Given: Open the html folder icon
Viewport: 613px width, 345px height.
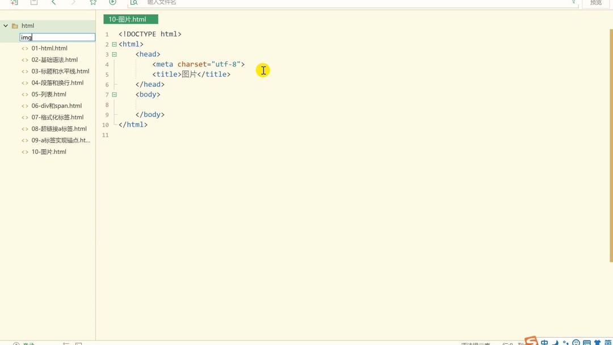Looking at the screenshot, I should (15, 26).
